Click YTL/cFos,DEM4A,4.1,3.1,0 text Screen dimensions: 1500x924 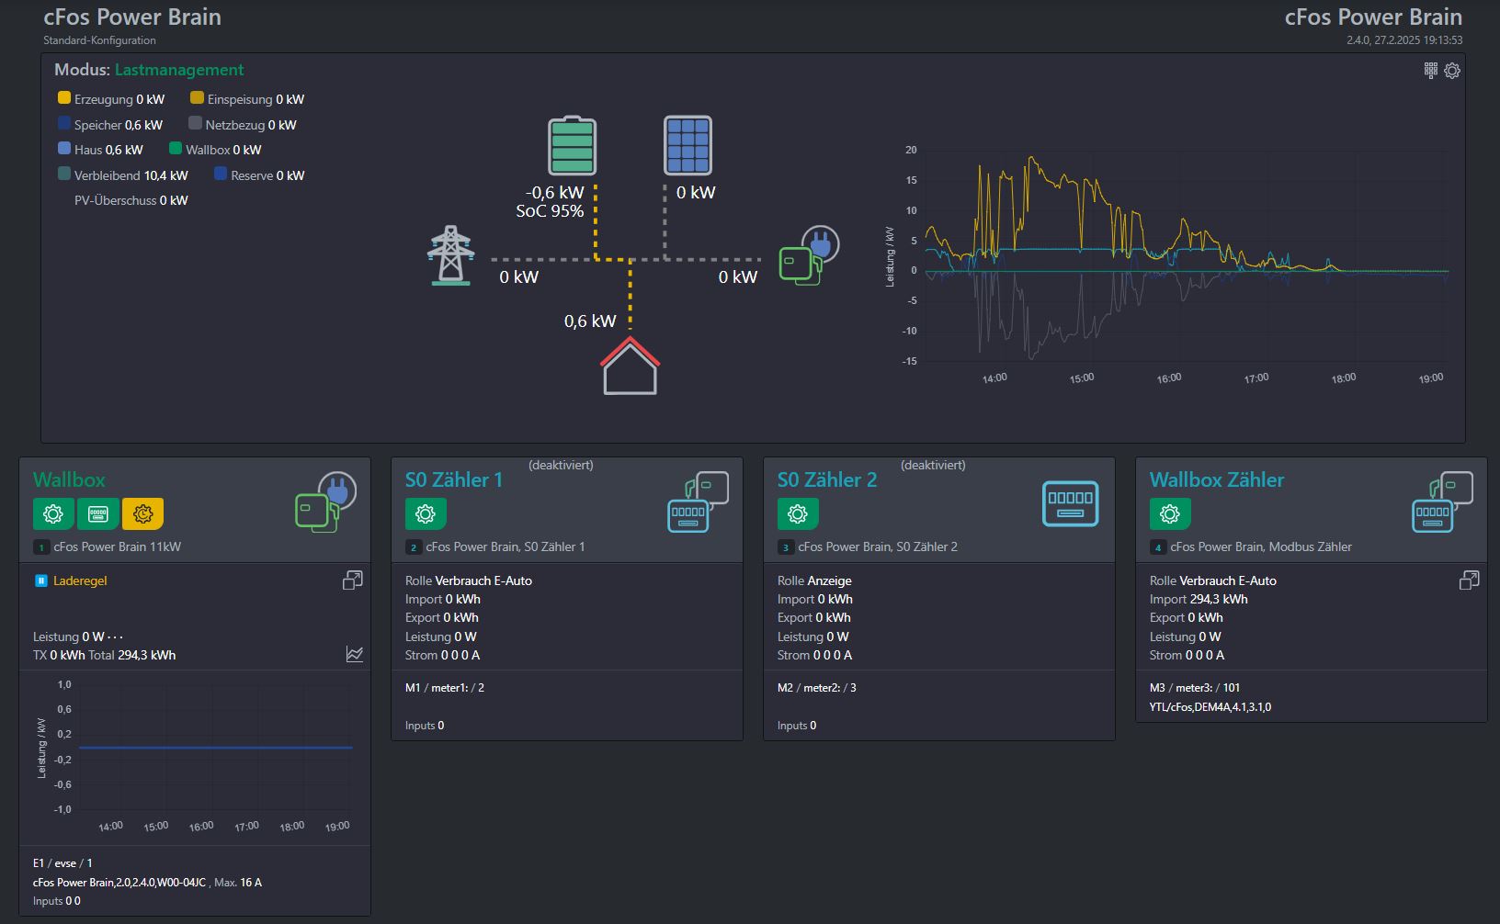tap(1210, 707)
